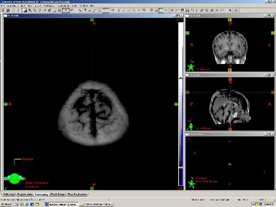The width and height of the screenshot is (276, 207).
Task: Open the Help menu
Action: pos(92,6)
